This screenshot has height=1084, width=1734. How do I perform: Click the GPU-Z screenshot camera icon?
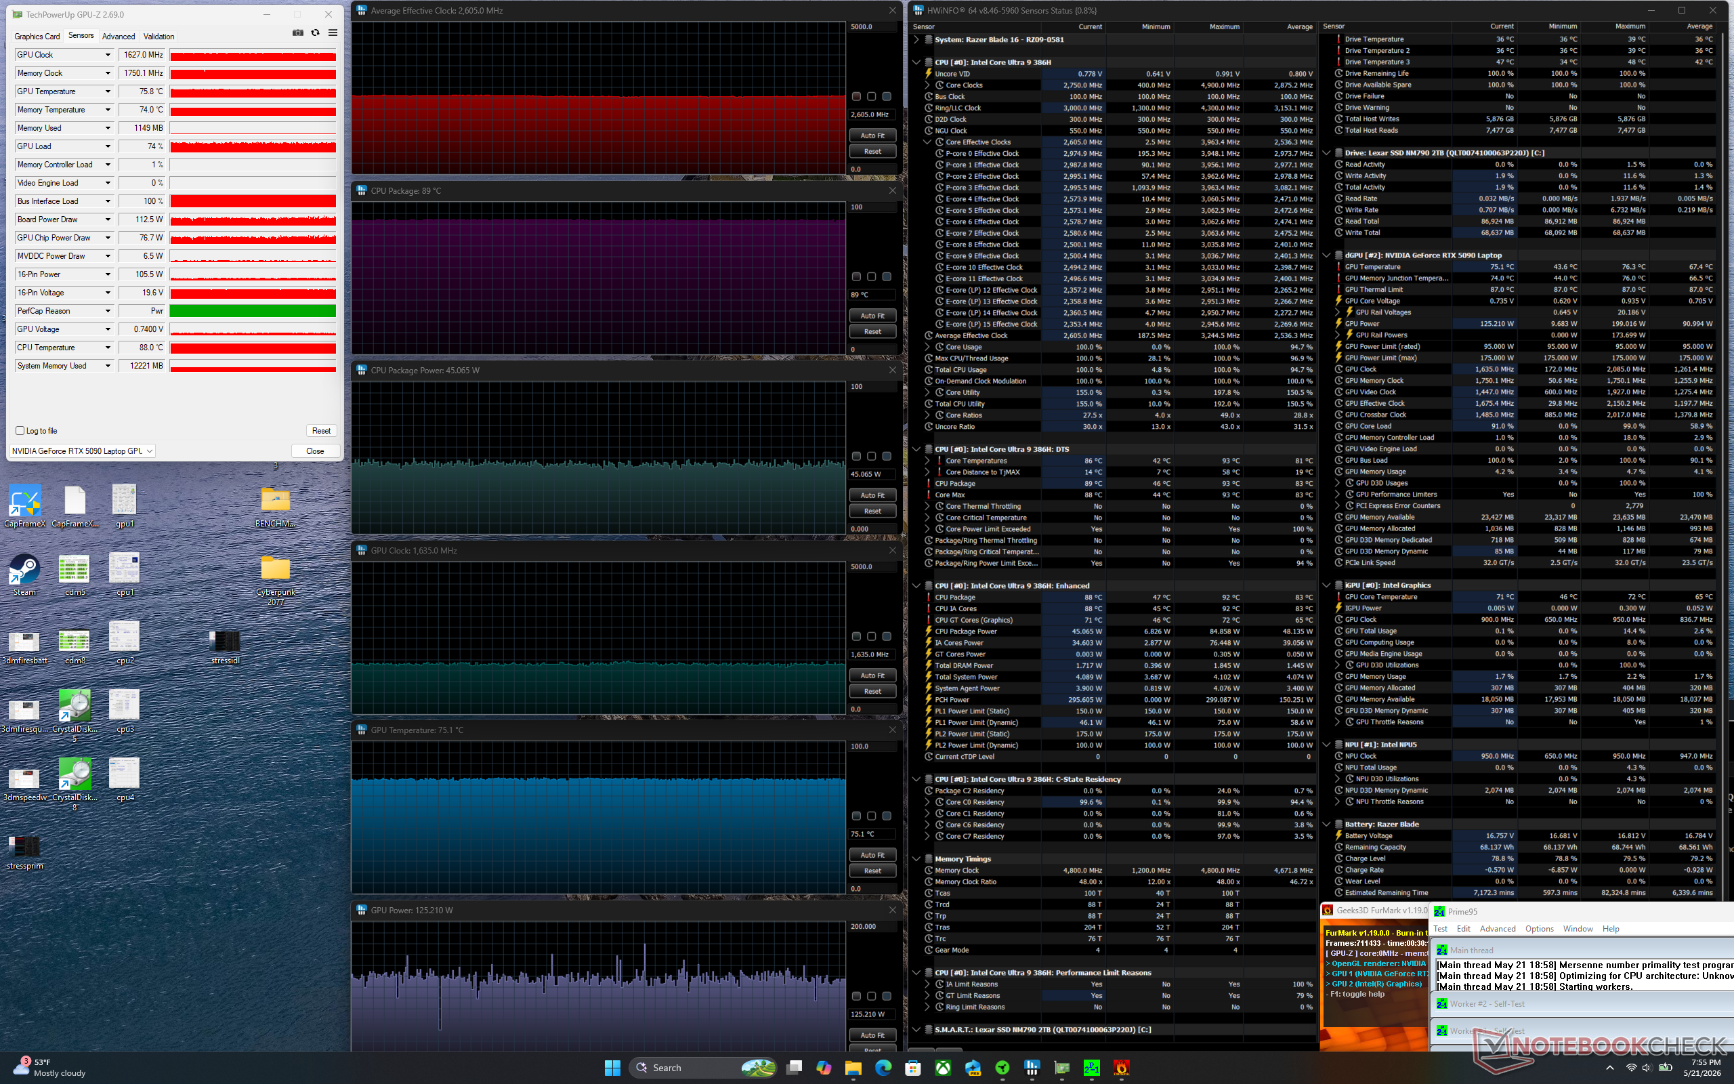[x=297, y=33]
